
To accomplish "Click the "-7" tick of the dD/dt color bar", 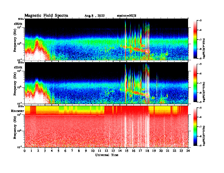I will click(x=200, y=83).
